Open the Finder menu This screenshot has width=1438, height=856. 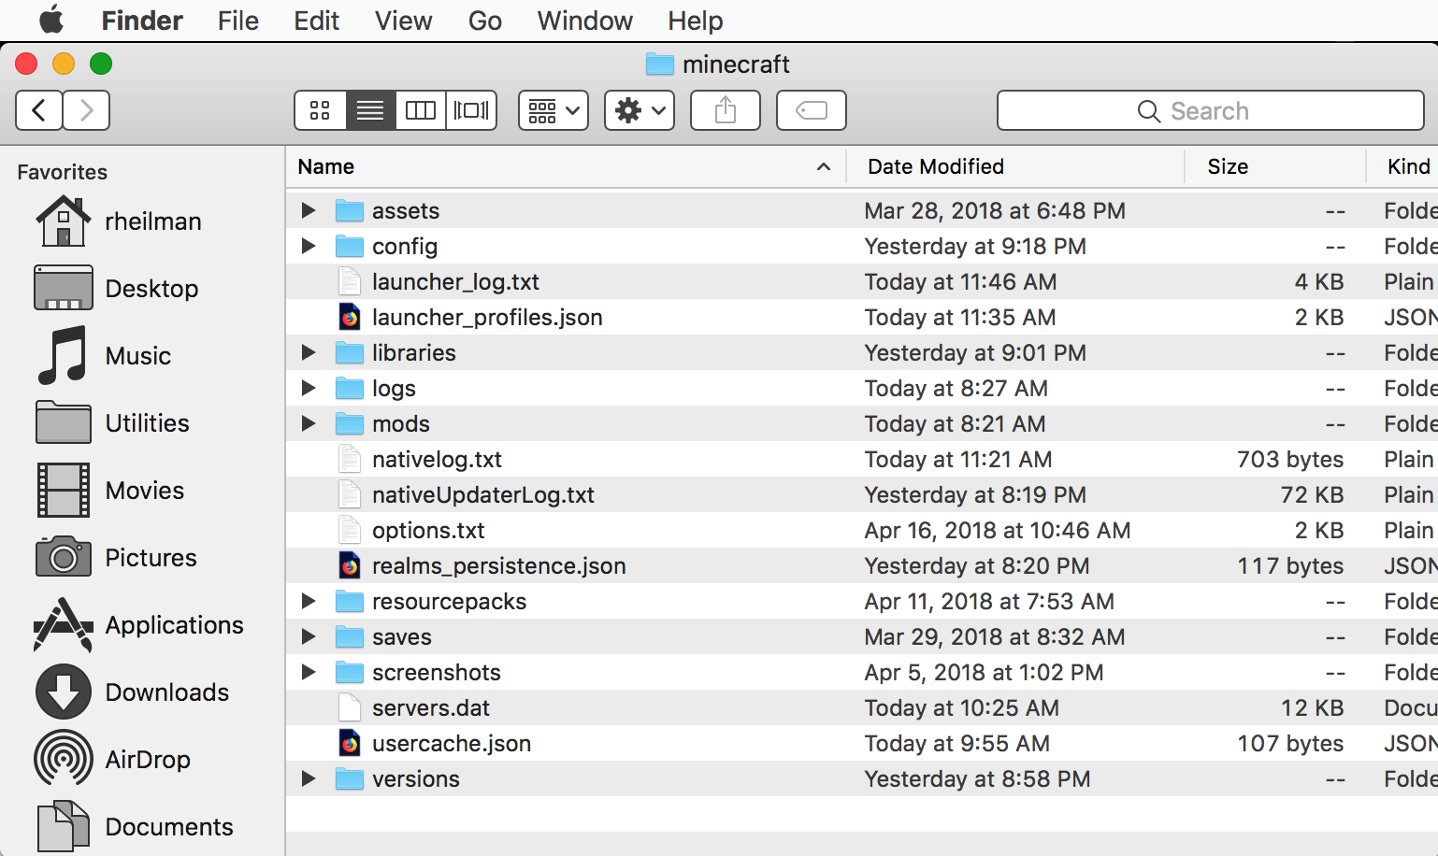(142, 21)
